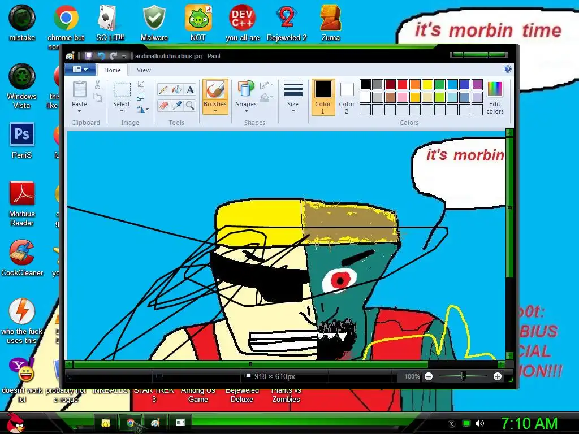The image size is (579, 434).
Task: Expand the Select dropdown arrow
Action: [x=122, y=111]
